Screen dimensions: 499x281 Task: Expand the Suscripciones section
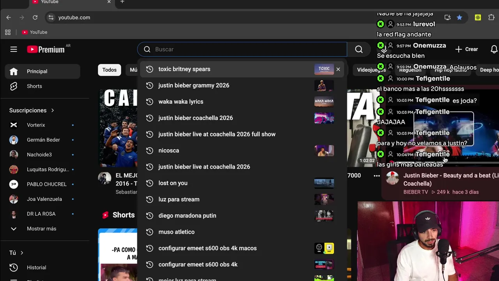point(32,110)
